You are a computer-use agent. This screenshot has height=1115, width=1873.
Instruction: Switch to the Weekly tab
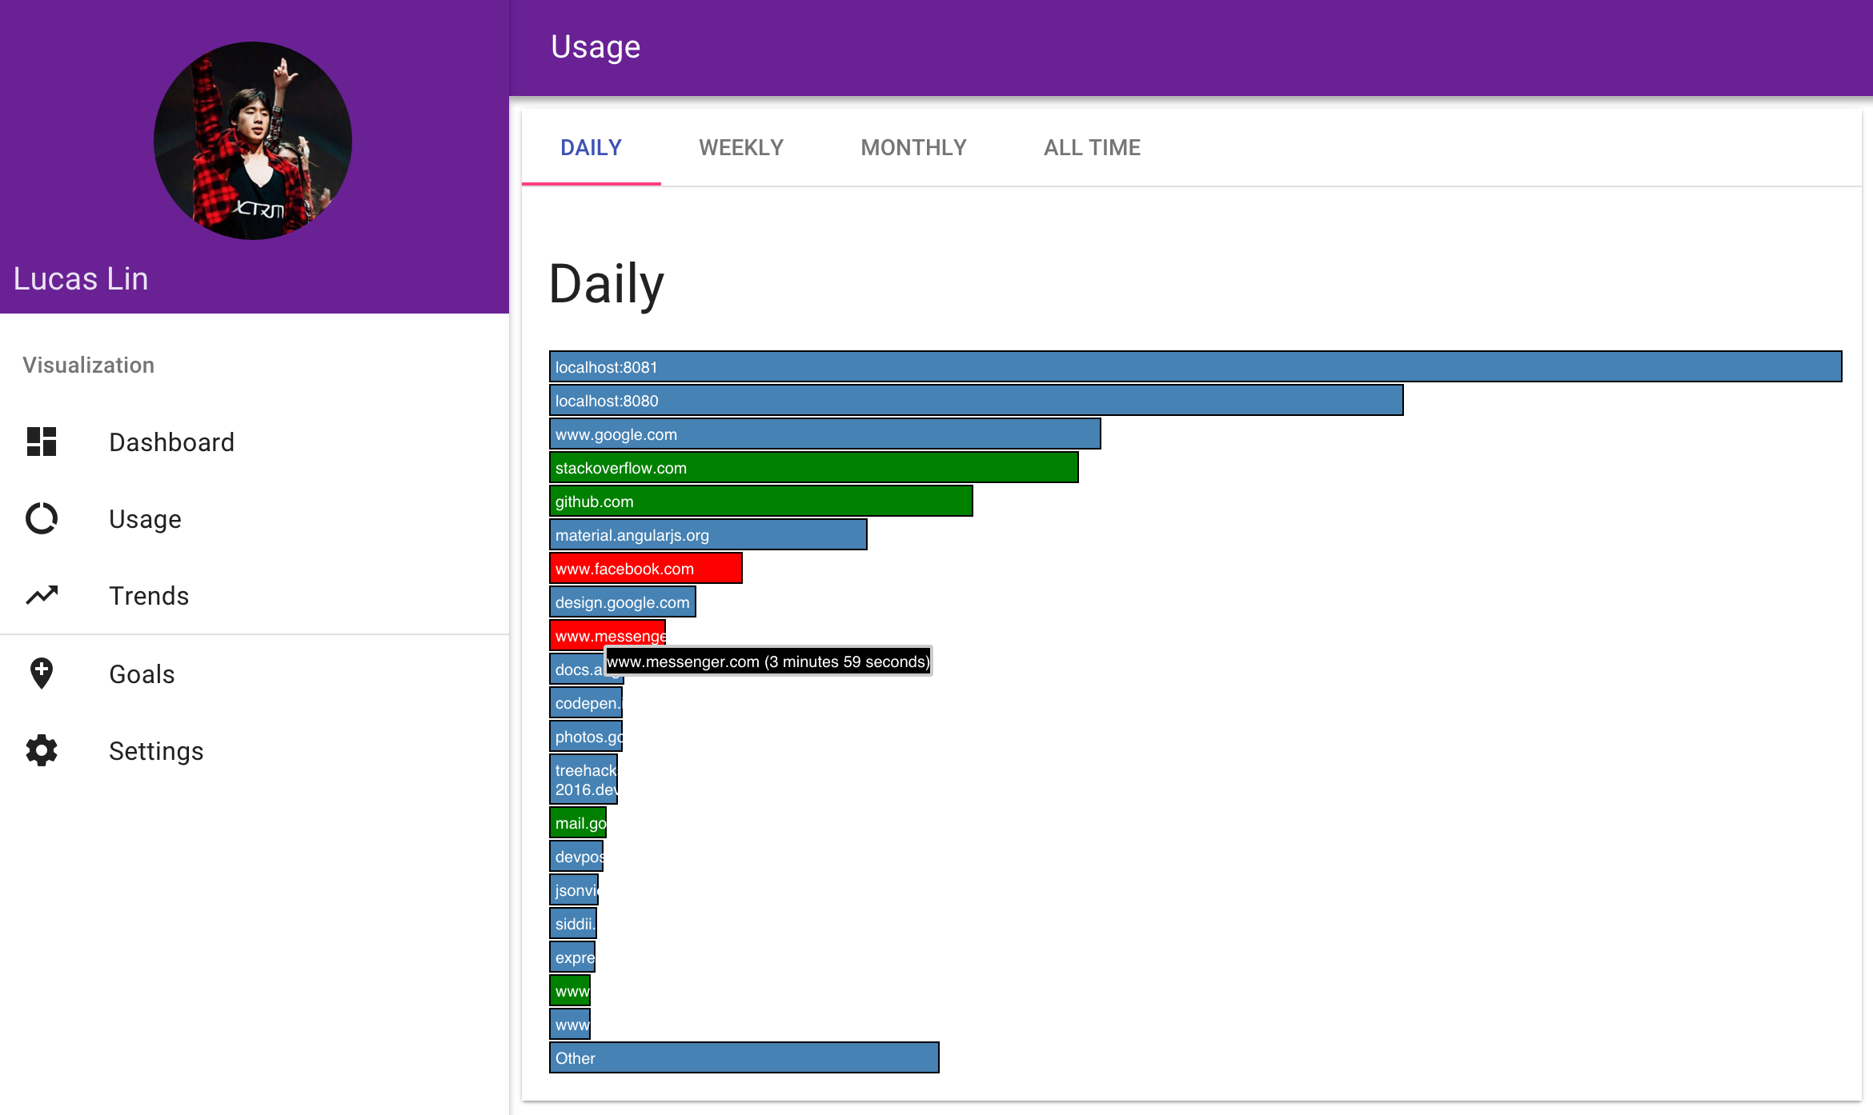[x=740, y=147]
